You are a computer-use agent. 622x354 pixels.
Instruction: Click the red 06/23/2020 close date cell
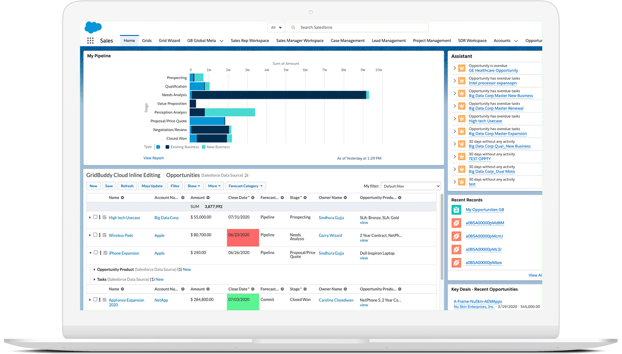243,238
